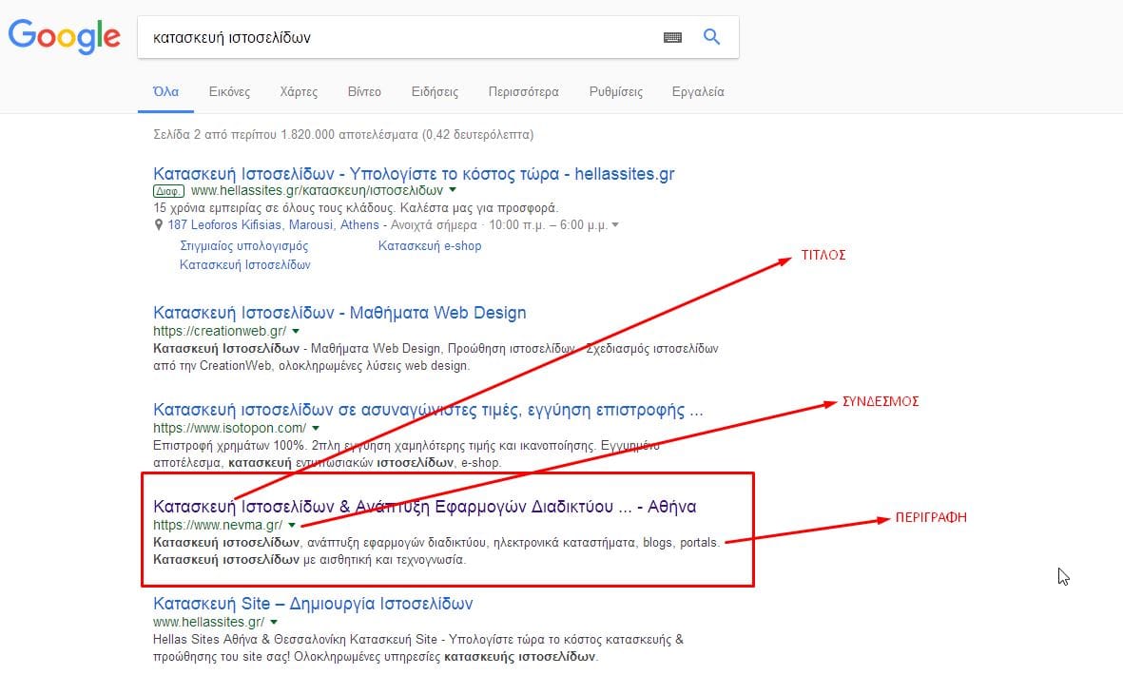Click the results count text Σελίδα 2 από περίπου 1.820.000

pyautogui.click(x=344, y=135)
